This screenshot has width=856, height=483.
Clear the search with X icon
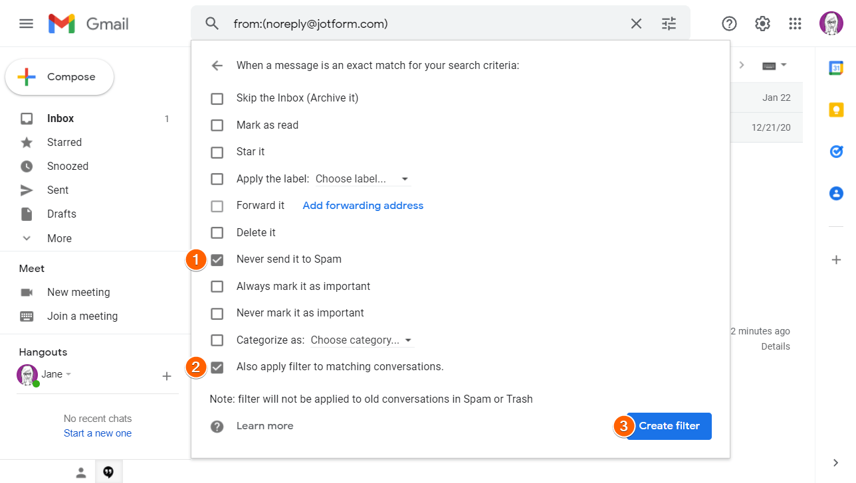(636, 24)
